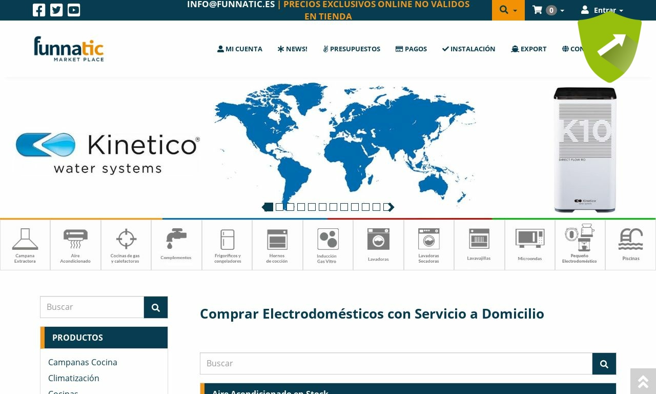Click the scroll-to-top double chevron button

[643, 381]
